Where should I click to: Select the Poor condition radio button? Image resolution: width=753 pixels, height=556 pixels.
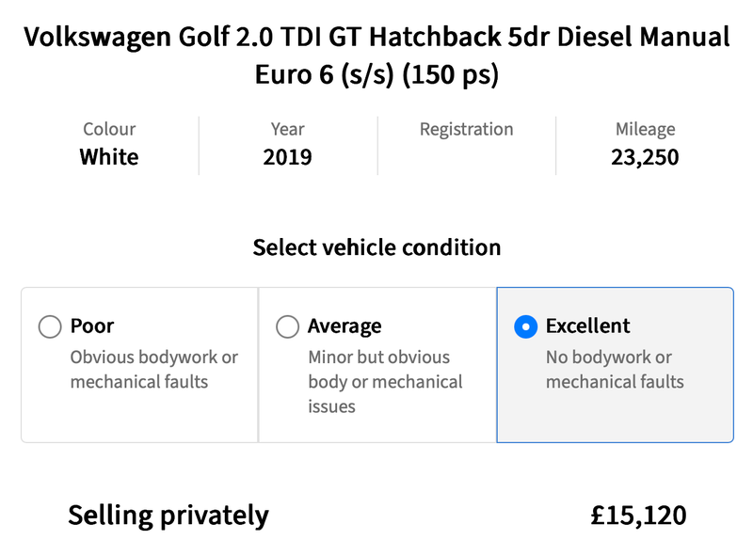tap(50, 327)
